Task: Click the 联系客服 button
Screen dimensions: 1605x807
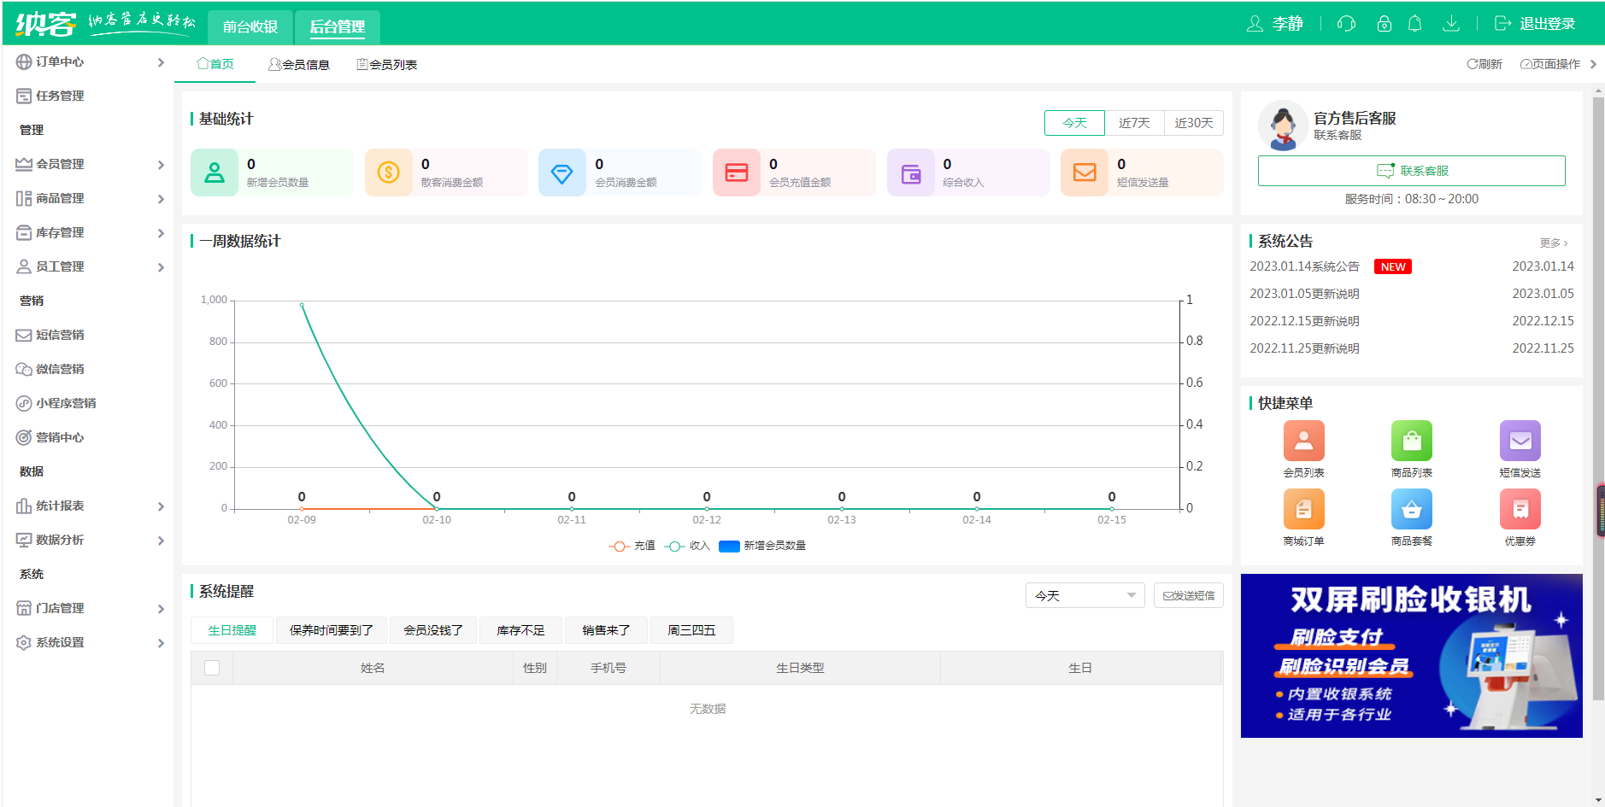Action: click(x=1411, y=170)
